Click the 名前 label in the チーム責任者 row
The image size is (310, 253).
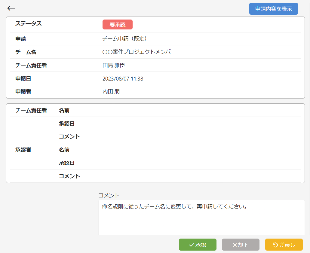(x=64, y=110)
